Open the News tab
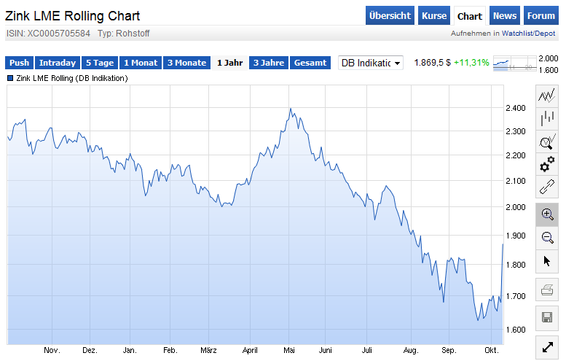Image resolution: width=566 pixels, height=361 pixels. tap(504, 16)
